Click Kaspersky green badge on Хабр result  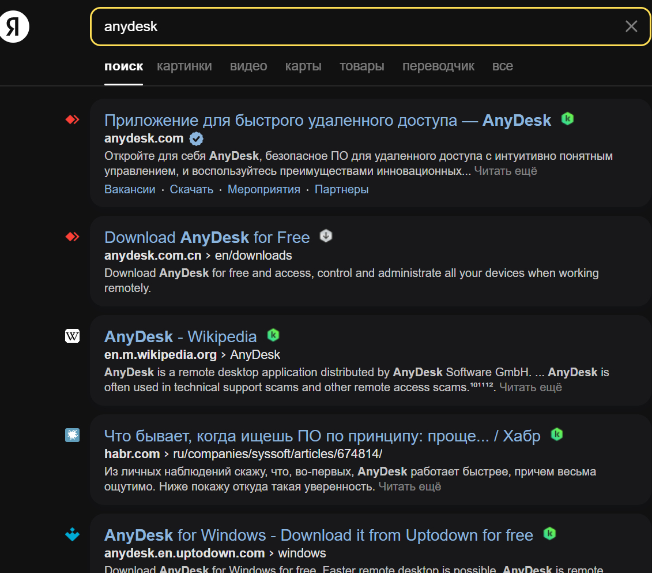[557, 435]
